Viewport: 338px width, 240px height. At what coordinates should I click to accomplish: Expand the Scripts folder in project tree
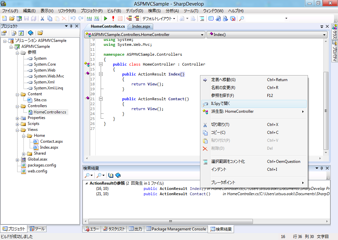pyautogui.click(x=17, y=124)
